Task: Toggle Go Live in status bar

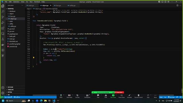Action: (171, 97)
